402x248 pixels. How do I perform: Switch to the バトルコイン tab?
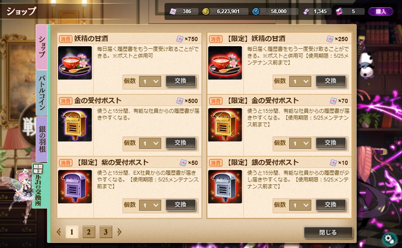click(x=42, y=93)
